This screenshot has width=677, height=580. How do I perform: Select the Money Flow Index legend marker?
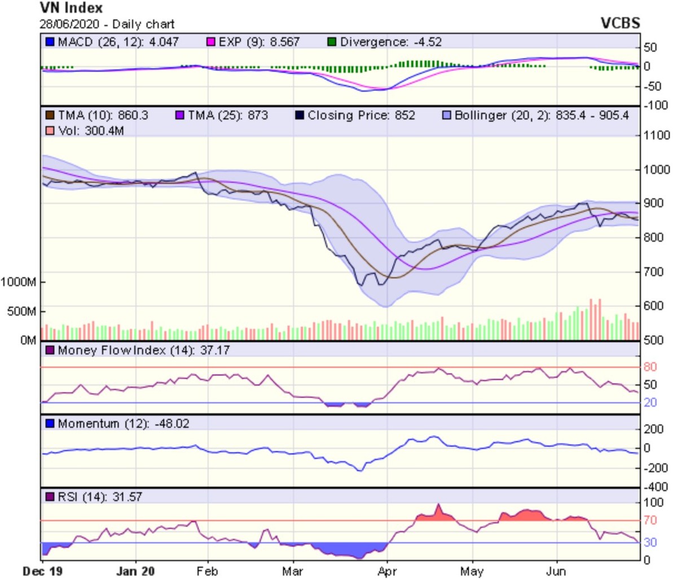coord(50,351)
